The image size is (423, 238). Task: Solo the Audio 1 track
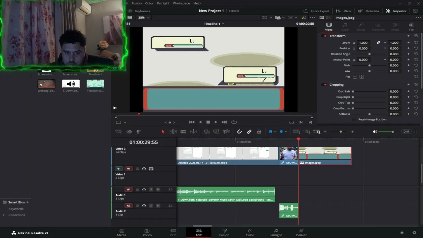click(151, 189)
